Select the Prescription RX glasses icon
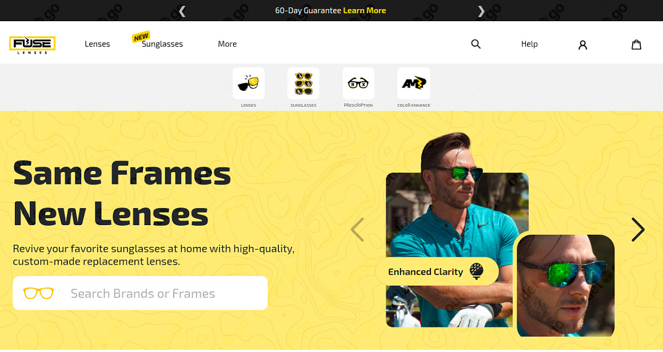 (358, 83)
